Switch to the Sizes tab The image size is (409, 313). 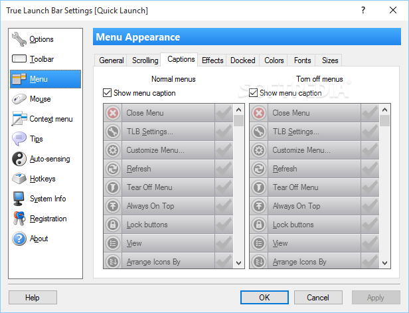330,60
